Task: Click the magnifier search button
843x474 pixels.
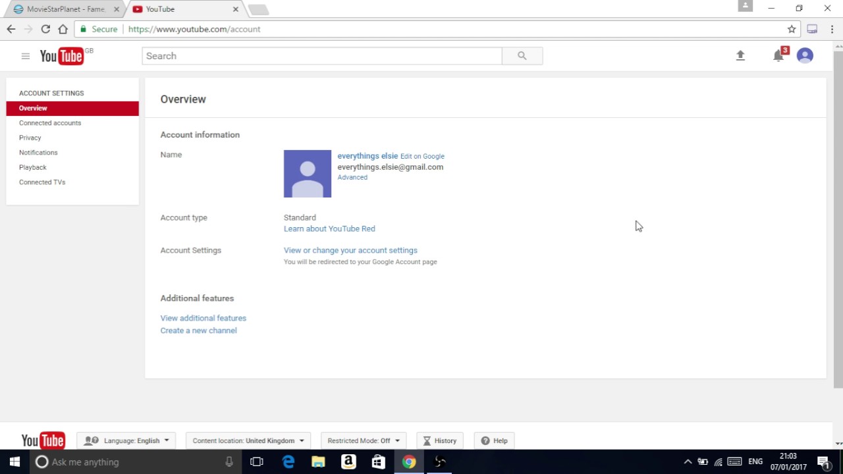Action: [x=522, y=56]
